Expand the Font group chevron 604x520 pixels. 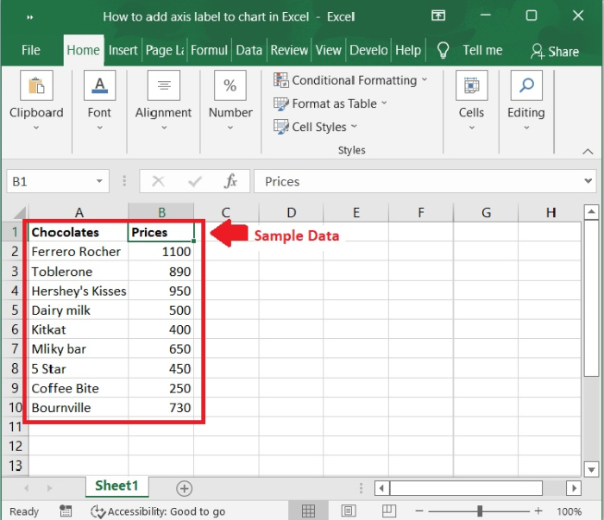[x=99, y=128]
